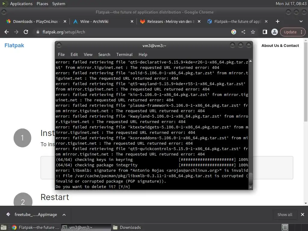Switch to vm3@vm3:~ terminal in taskbar
The image size is (308, 231).
(x=86, y=227)
